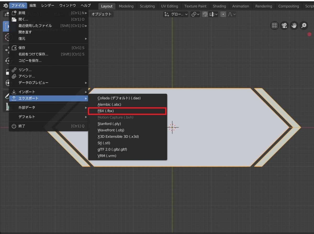Open the transform orientation dropdown
The width and height of the screenshot is (314, 234).
176,14
